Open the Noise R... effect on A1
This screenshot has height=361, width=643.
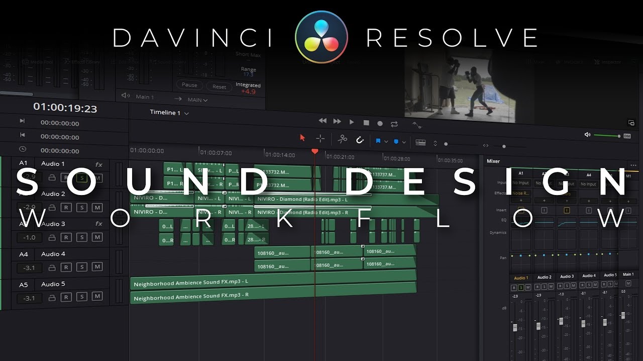pos(520,193)
